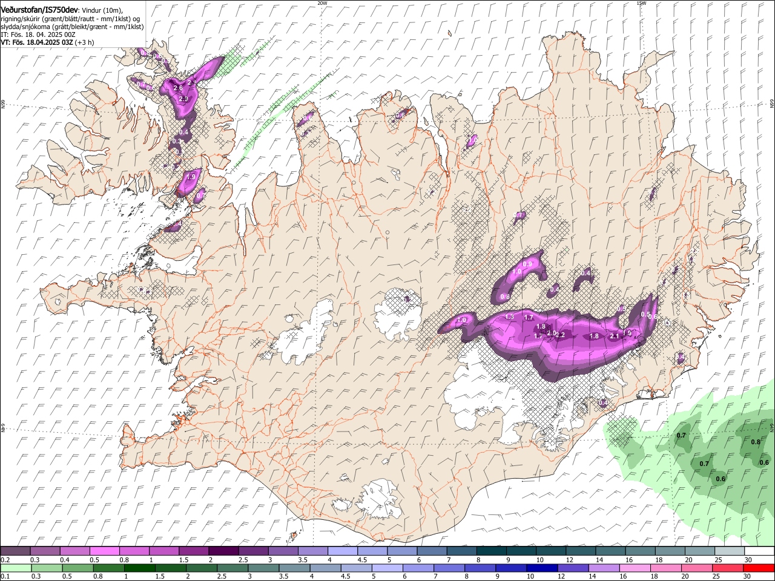This screenshot has width=775, height=581.
Task: Select rain scale swatch between 0.1 and 0.3
Action: [15, 568]
